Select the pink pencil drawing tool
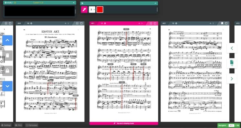The image size is (241, 128). click(x=84, y=10)
